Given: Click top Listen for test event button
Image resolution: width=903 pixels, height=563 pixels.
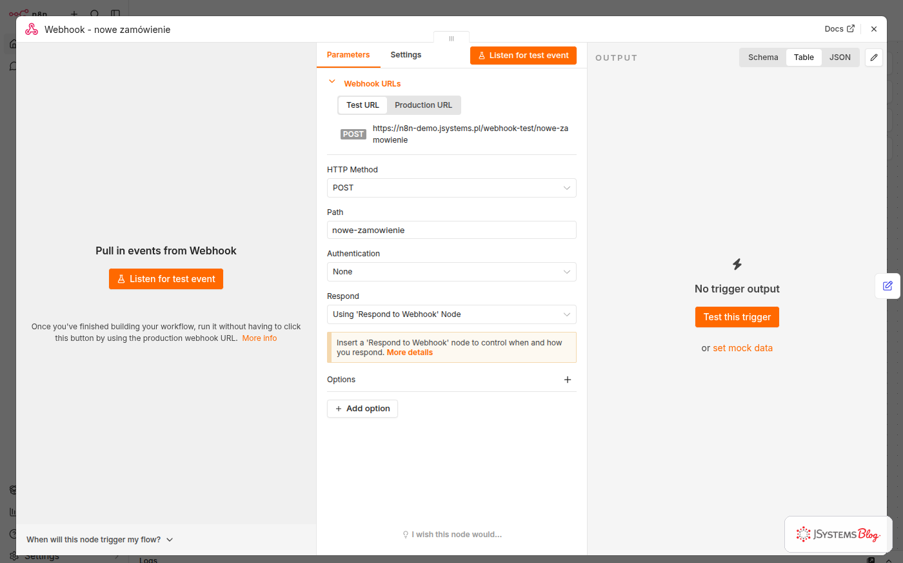Looking at the screenshot, I should point(523,56).
